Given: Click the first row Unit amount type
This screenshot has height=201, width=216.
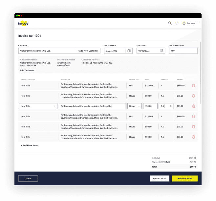Looking at the screenshot, I should tap(131, 85).
